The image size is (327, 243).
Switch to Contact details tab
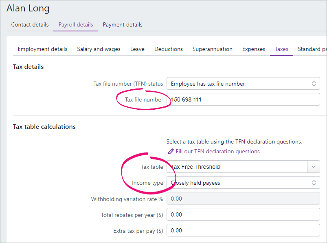coord(30,24)
